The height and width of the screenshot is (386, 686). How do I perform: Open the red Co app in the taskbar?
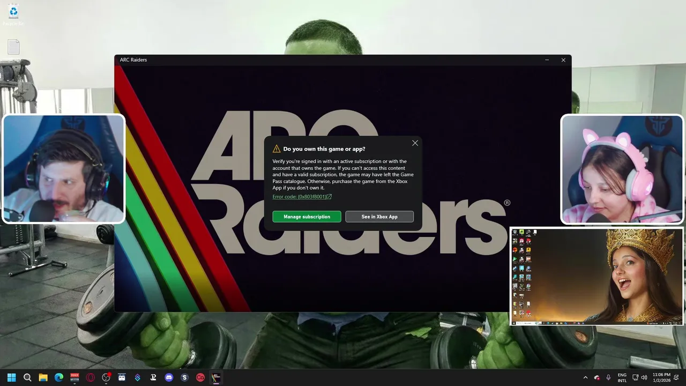tap(200, 377)
